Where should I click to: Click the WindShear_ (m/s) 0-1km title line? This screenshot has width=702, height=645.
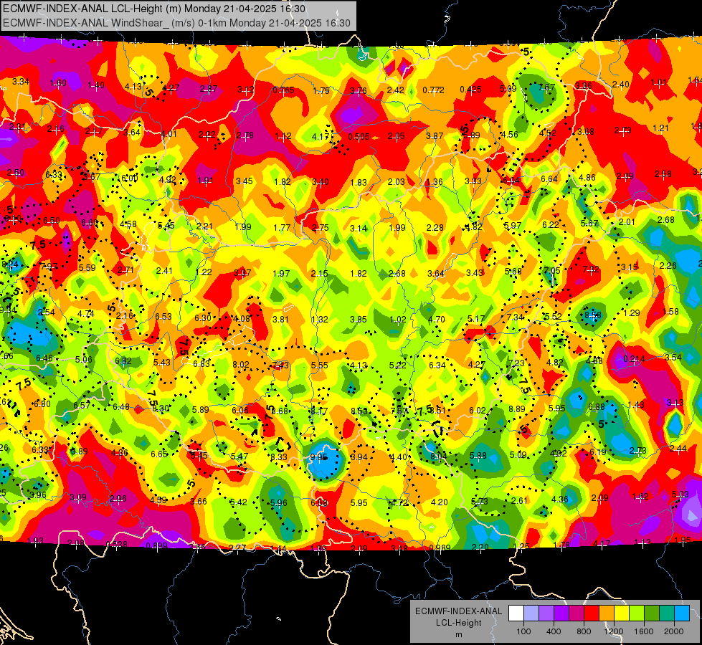click(176, 23)
